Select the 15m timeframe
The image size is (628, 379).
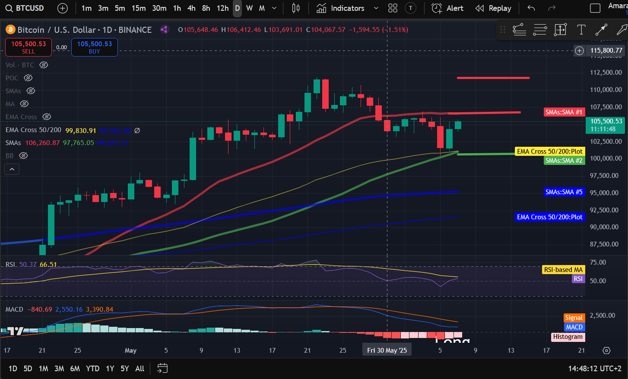[x=139, y=8]
